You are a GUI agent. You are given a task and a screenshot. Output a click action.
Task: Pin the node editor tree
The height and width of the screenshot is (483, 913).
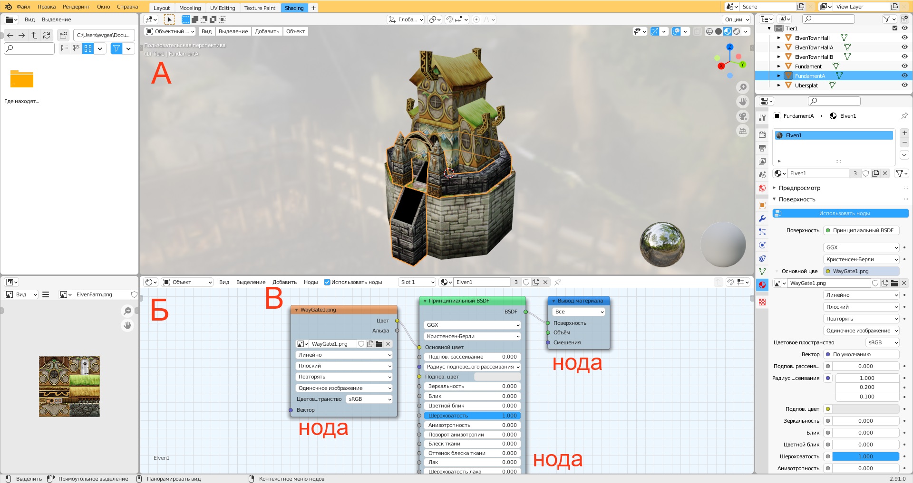click(x=558, y=282)
